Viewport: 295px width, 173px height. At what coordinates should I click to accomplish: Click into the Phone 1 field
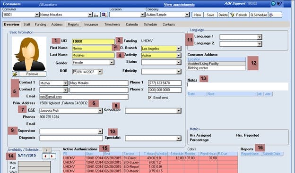click(165, 83)
